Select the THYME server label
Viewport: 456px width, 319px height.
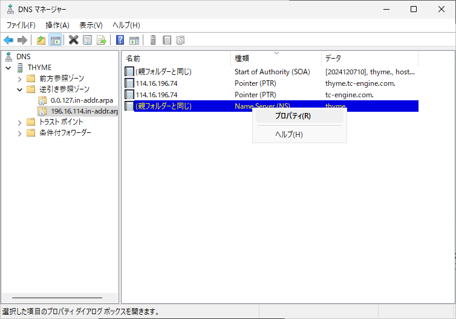(39, 68)
